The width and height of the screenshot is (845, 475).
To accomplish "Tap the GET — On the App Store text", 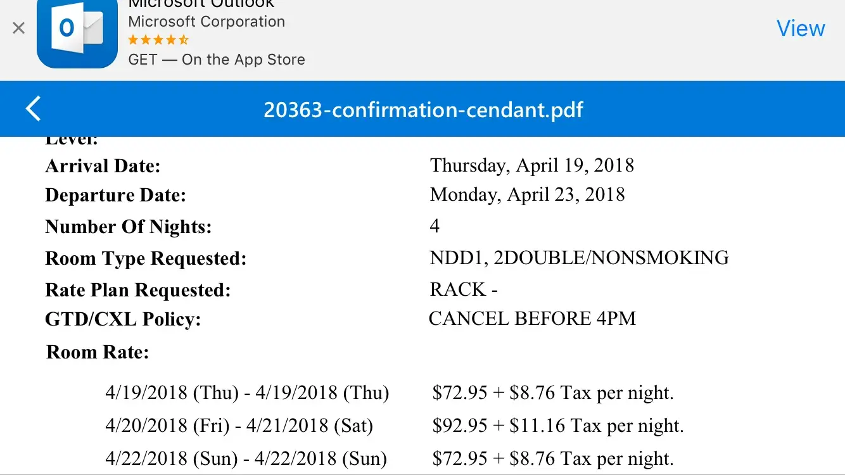I will coord(217,60).
